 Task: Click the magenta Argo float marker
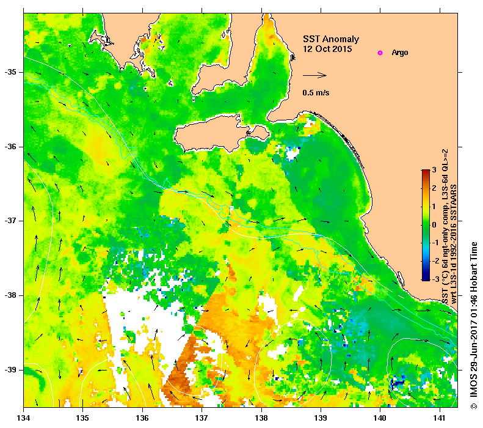(380, 53)
